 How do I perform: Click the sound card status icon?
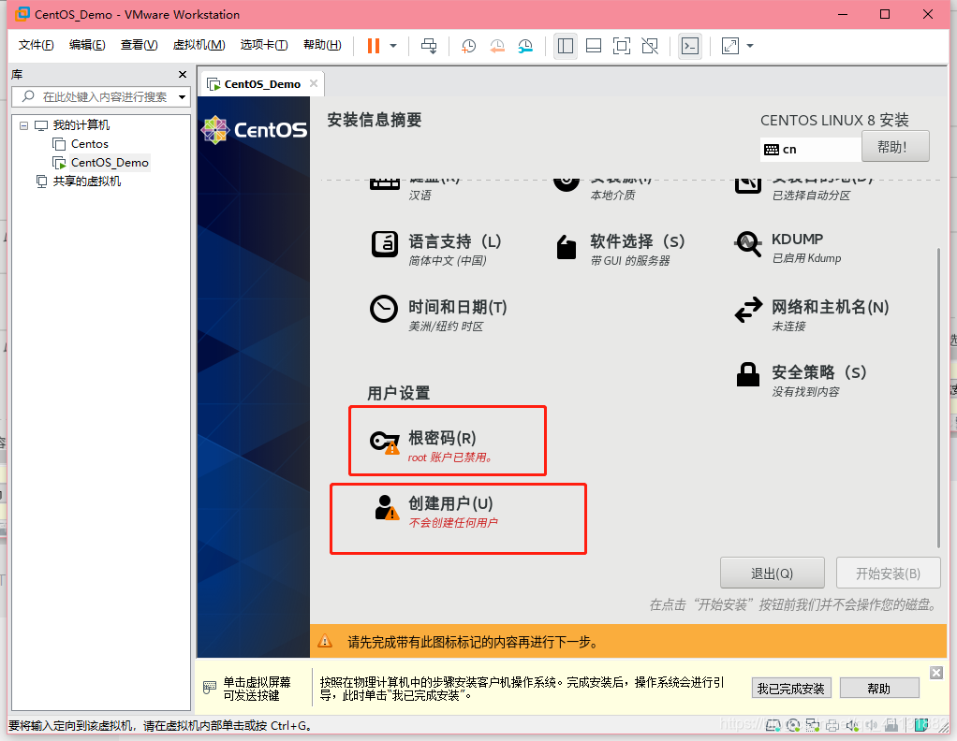[852, 725]
